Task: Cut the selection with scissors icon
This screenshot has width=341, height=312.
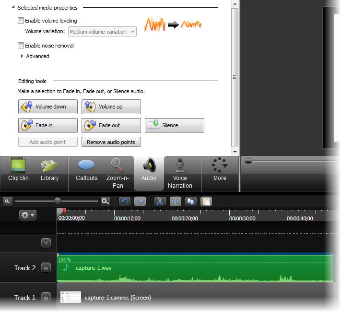Action: (160, 202)
